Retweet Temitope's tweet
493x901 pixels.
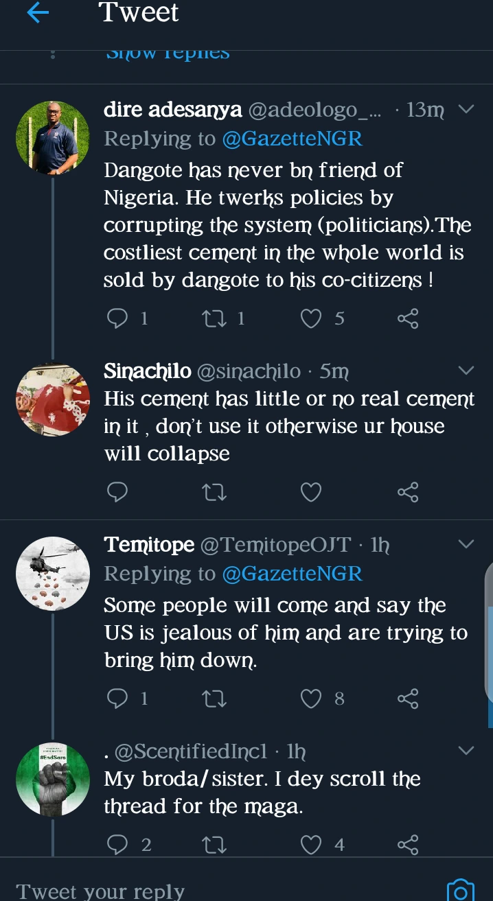215,699
